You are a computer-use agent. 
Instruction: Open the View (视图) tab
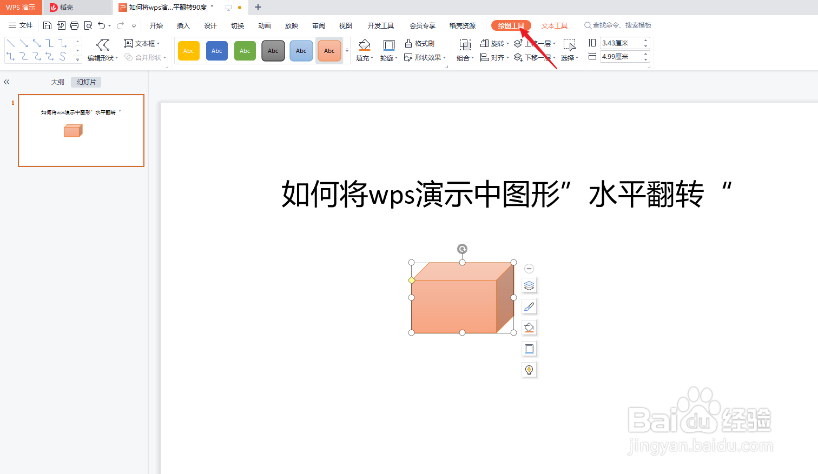(346, 25)
